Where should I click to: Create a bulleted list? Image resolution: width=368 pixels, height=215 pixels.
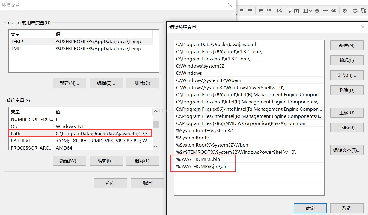[x=269, y=10]
